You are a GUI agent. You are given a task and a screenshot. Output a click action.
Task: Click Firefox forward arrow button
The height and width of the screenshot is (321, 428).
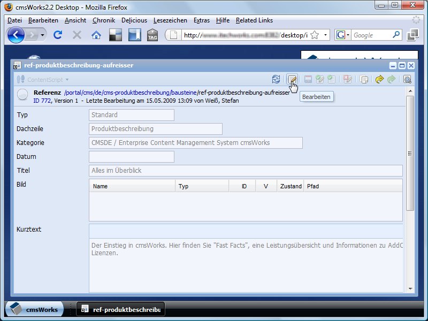pos(32,35)
